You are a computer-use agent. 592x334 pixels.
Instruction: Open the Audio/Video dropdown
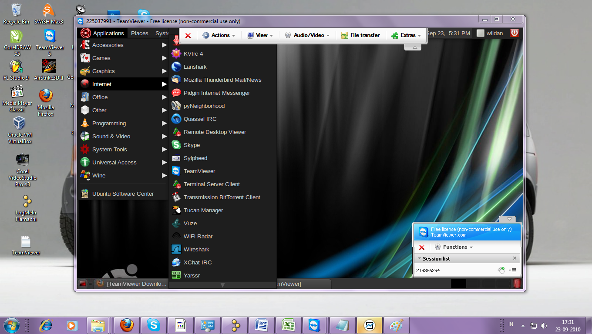[307, 35]
